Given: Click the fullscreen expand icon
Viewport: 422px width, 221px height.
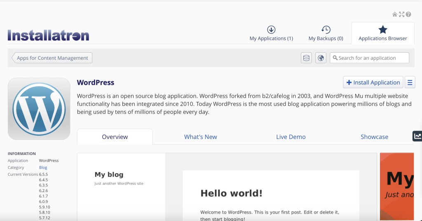Looking at the screenshot, I should tap(401, 14).
